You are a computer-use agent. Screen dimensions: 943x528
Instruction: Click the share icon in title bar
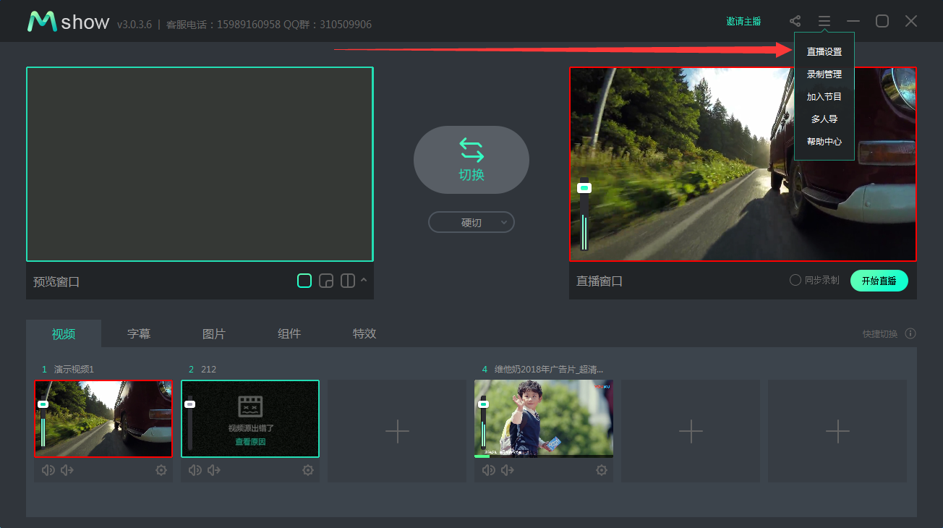pyautogui.click(x=795, y=22)
